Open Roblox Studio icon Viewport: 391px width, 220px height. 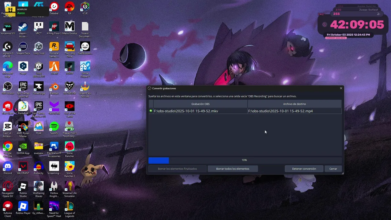point(23,189)
